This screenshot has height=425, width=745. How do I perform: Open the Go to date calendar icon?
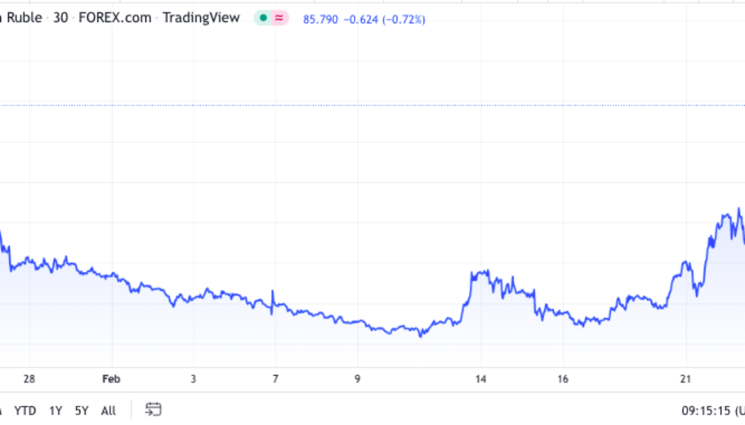click(153, 409)
